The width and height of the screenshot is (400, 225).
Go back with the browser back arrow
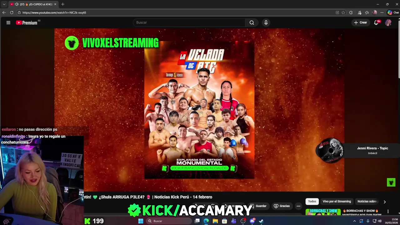click(x=4, y=12)
